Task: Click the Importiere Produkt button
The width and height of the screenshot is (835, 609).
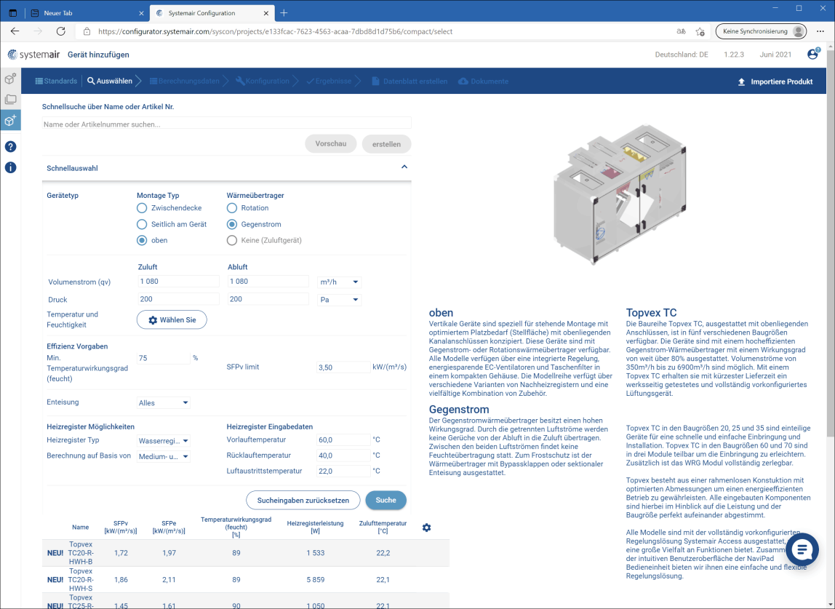Action: coord(775,81)
